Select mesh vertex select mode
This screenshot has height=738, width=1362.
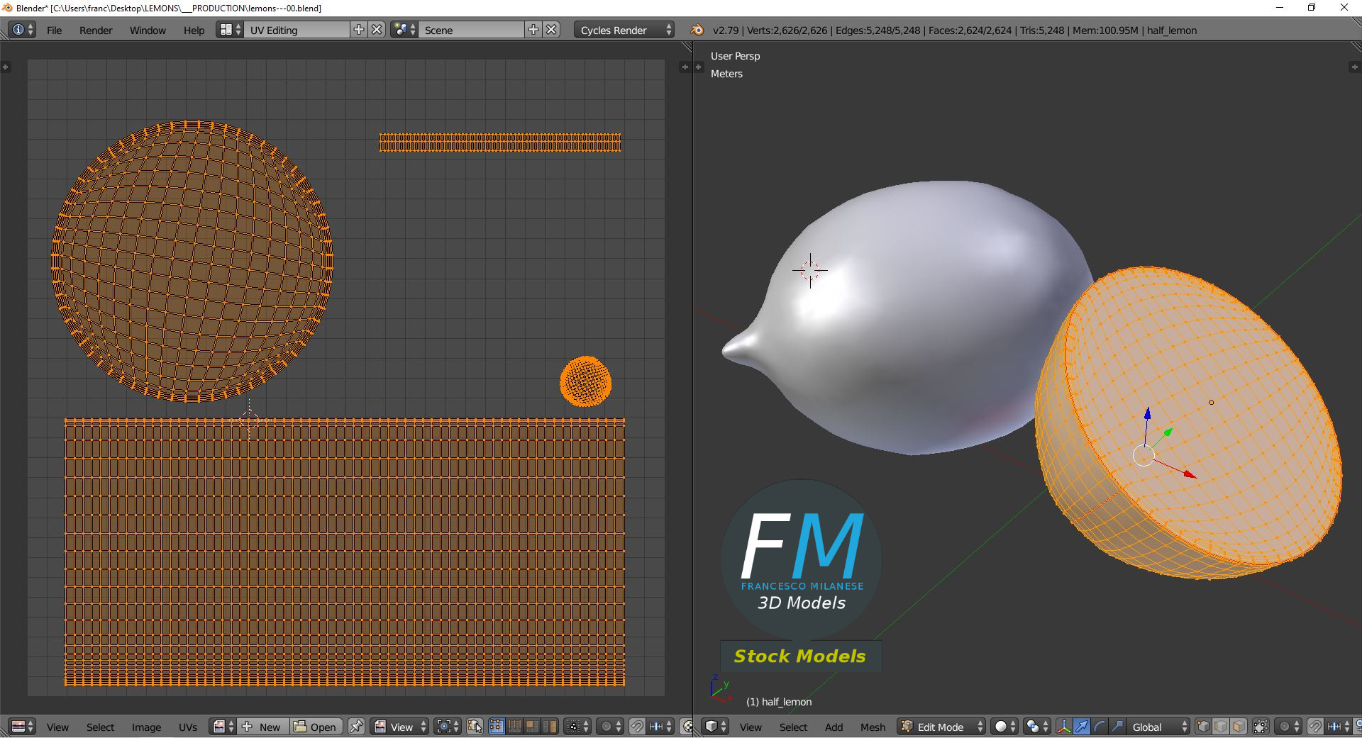1204,727
